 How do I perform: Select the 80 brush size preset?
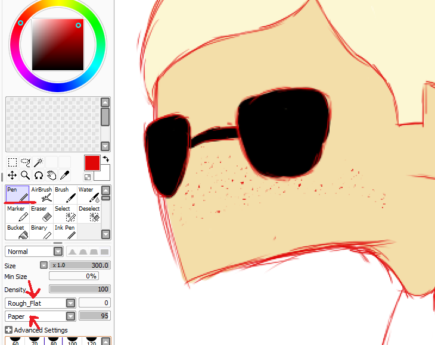coord(53,341)
